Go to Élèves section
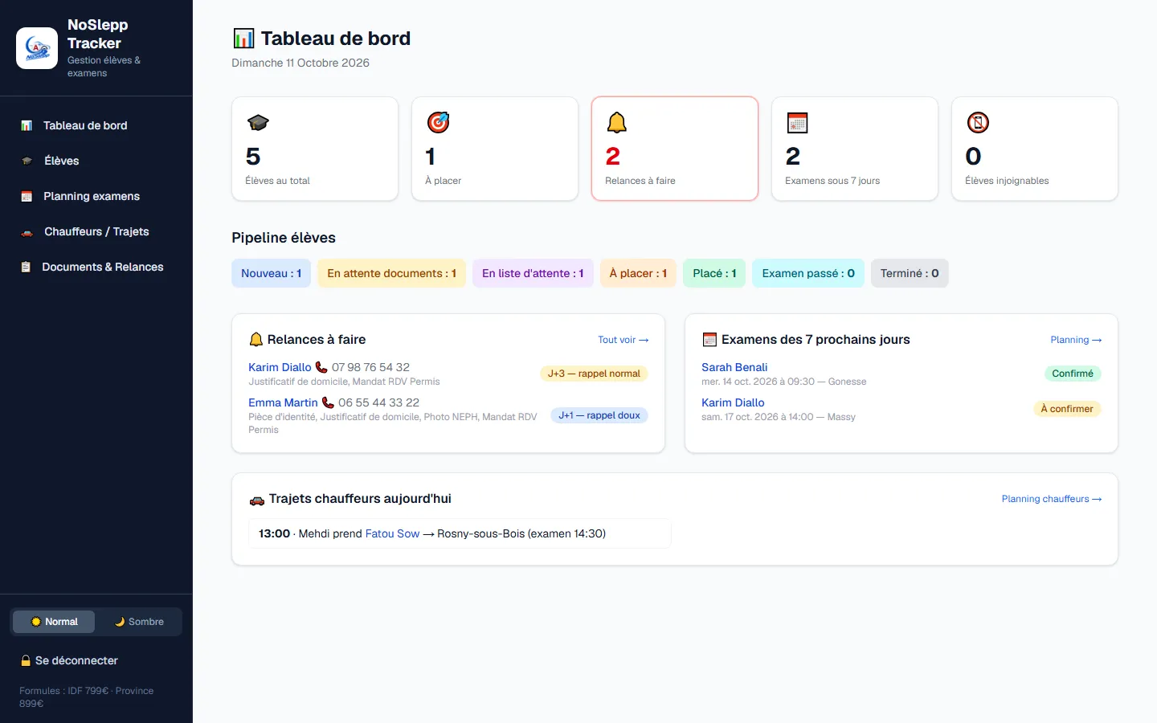The width and height of the screenshot is (1157, 723). [96, 161]
